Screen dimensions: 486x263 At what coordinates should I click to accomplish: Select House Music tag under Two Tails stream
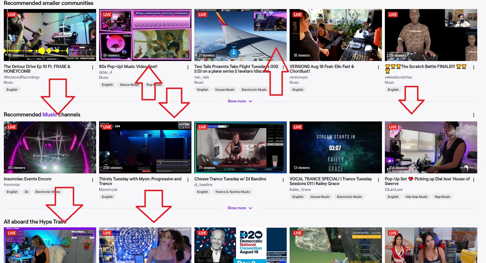(x=225, y=90)
